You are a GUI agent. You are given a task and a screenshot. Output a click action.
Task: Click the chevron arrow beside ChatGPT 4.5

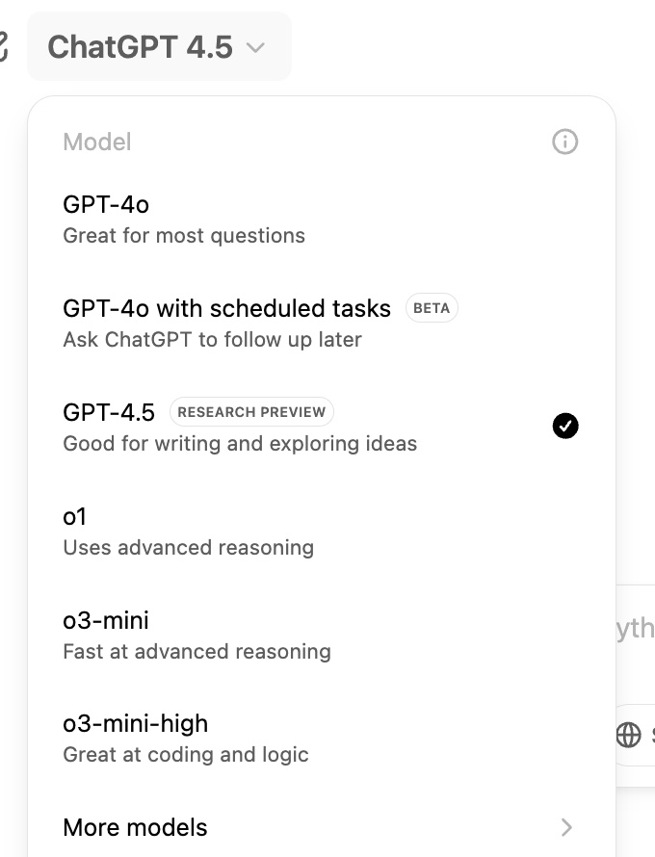click(x=255, y=47)
